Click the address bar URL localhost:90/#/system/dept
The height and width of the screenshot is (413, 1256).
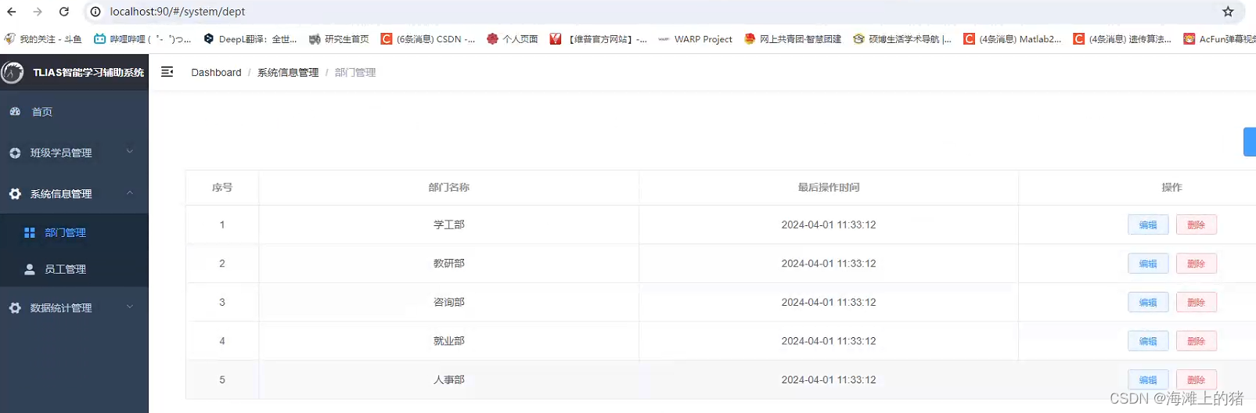click(178, 12)
